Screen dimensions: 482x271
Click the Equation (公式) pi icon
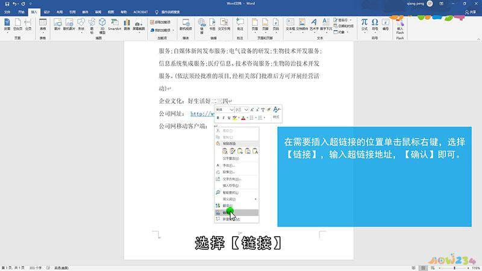tap(365, 25)
